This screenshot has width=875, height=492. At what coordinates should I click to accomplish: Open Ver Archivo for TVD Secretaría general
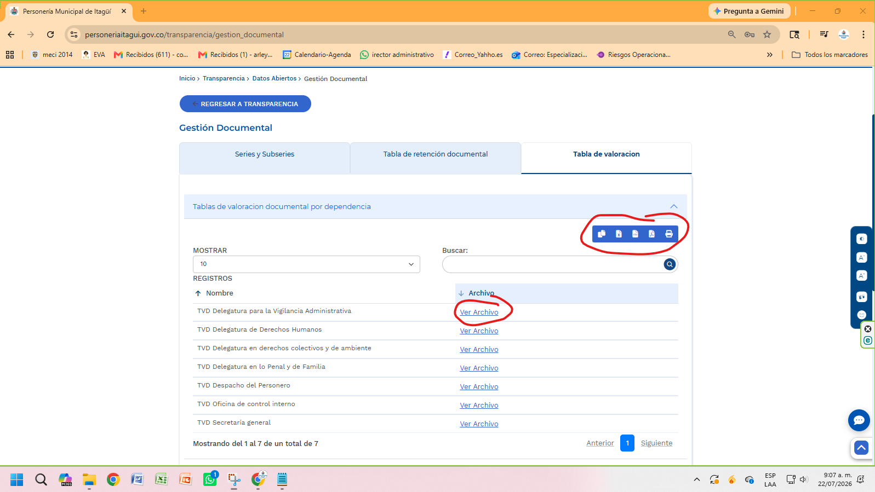click(x=479, y=424)
